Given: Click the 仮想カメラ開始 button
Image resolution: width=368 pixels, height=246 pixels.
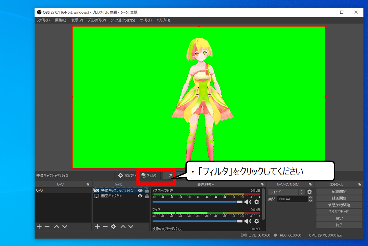Looking at the screenshot, I should (x=339, y=205).
